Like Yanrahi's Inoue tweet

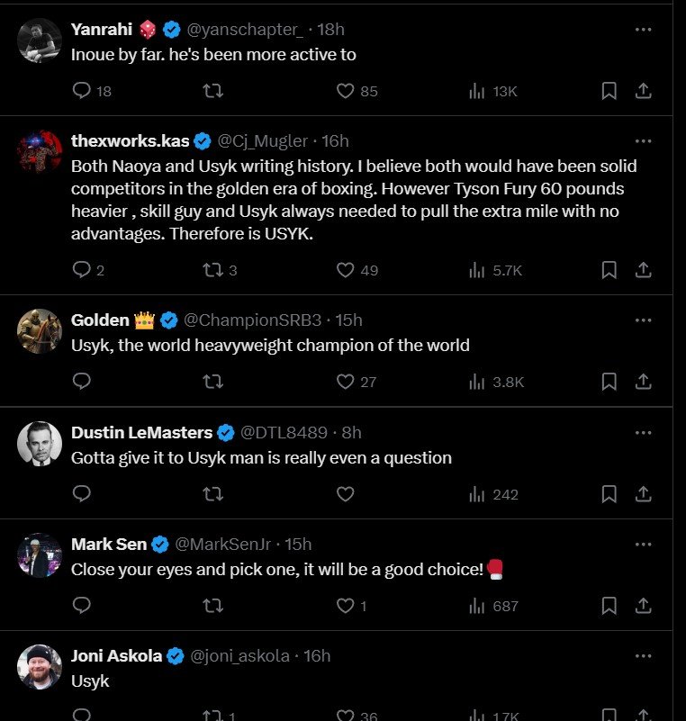pyautogui.click(x=345, y=91)
